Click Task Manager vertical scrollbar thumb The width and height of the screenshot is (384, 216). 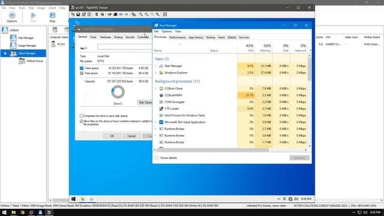(310, 69)
